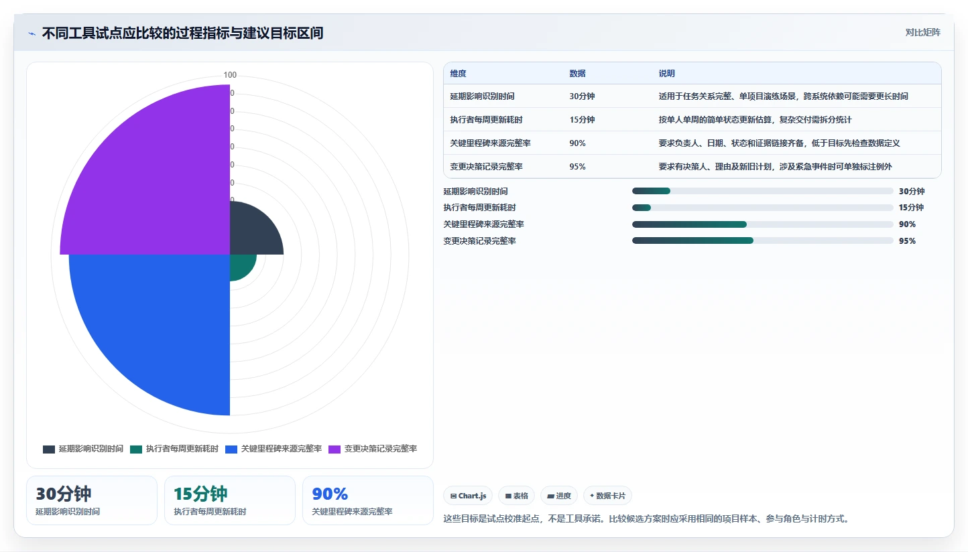Toggle 执行者每周更新耗时 legend swatch

136,449
